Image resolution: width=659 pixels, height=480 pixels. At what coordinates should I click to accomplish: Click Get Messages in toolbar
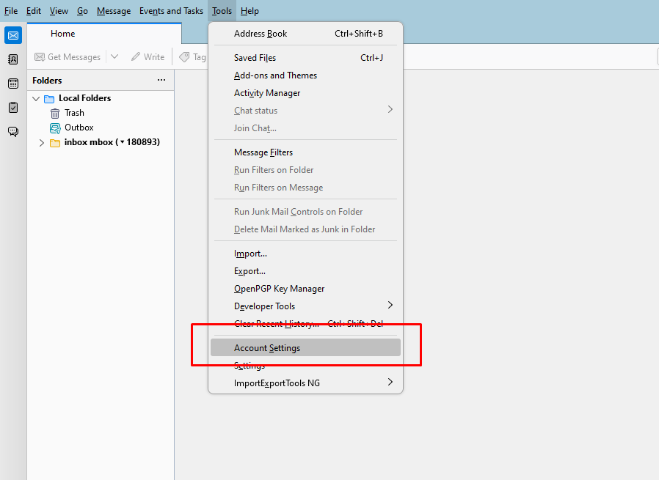[x=67, y=57]
